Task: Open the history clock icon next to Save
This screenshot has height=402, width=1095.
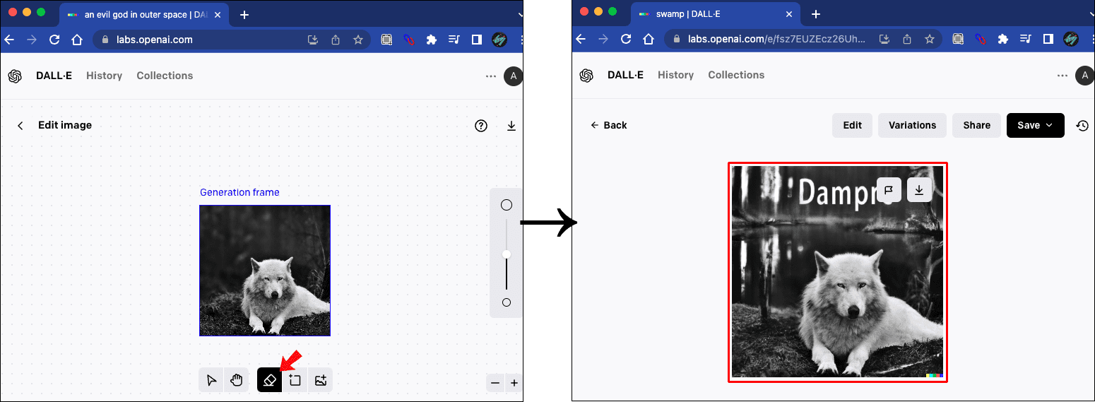Action: pyautogui.click(x=1082, y=126)
